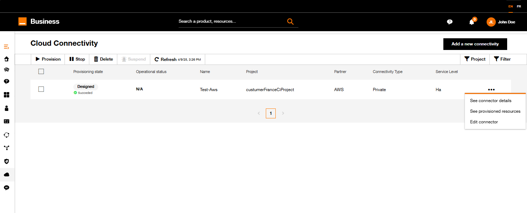Click Add a new connectivity
This screenshot has height=213, width=527.
(x=475, y=44)
